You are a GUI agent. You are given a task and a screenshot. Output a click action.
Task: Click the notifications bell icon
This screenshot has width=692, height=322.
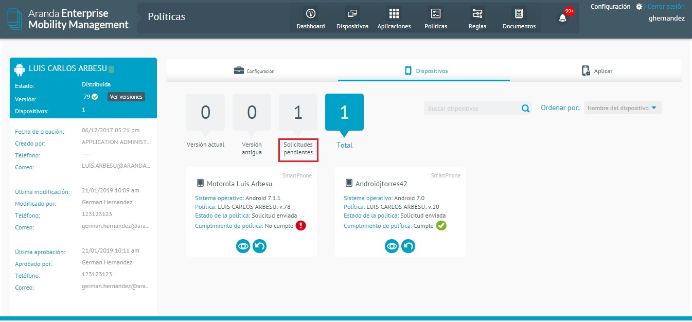click(562, 18)
